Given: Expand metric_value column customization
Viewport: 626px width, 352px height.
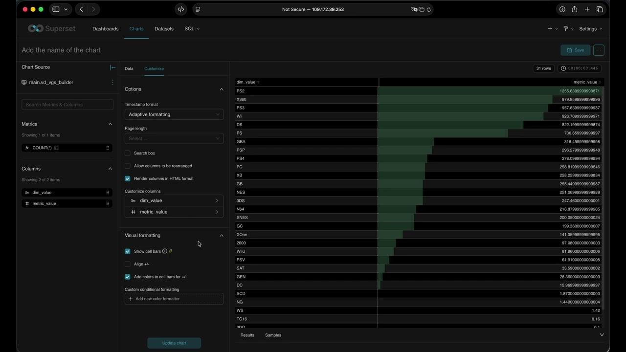Looking at the screenshot, I should pos(174,212).
